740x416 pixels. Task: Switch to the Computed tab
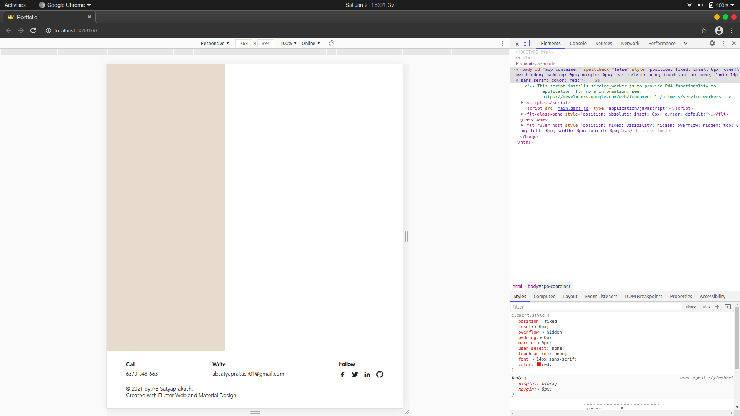544,296
